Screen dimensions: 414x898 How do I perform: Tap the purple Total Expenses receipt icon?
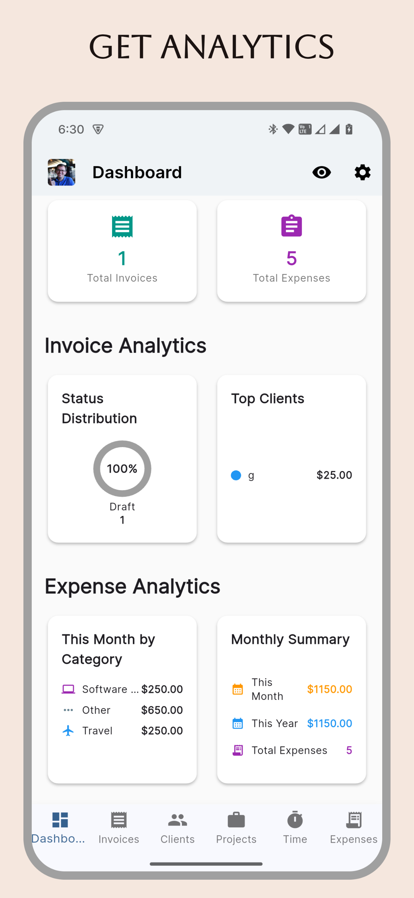pos(238,750)
